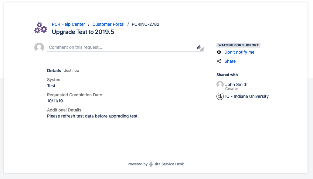This screenshot has width=313, height=179.
Task: Grab the comment box resize handle
Action: tap(202, 50)
